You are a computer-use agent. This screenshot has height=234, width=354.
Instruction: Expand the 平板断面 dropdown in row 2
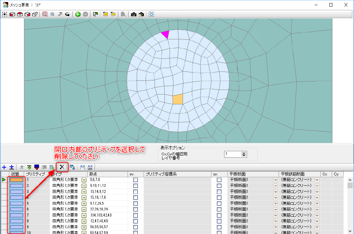tap(275, 185)
